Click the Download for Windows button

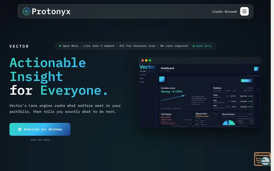point(40,129)
